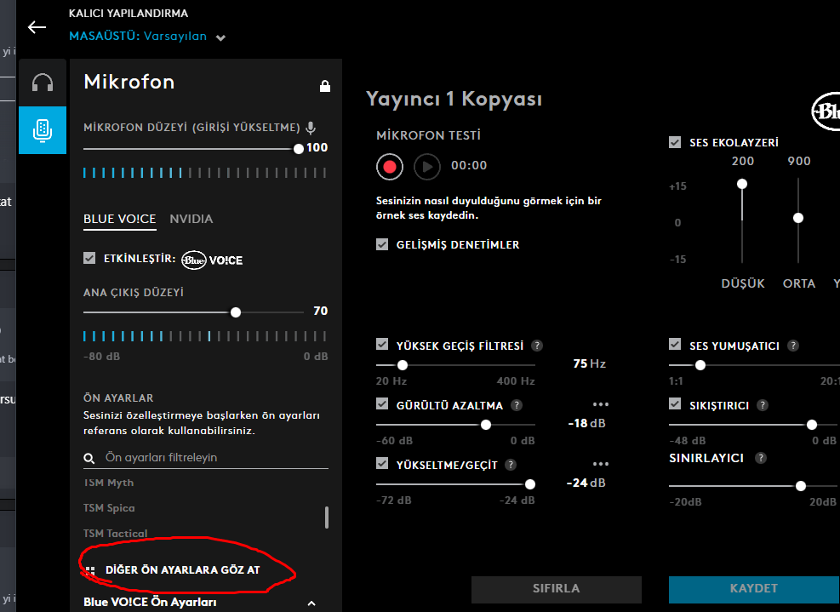This screenshot has height=612, width=840.
Task: Open help for Ses Yumuşatıcı
Action: [793, 346]
